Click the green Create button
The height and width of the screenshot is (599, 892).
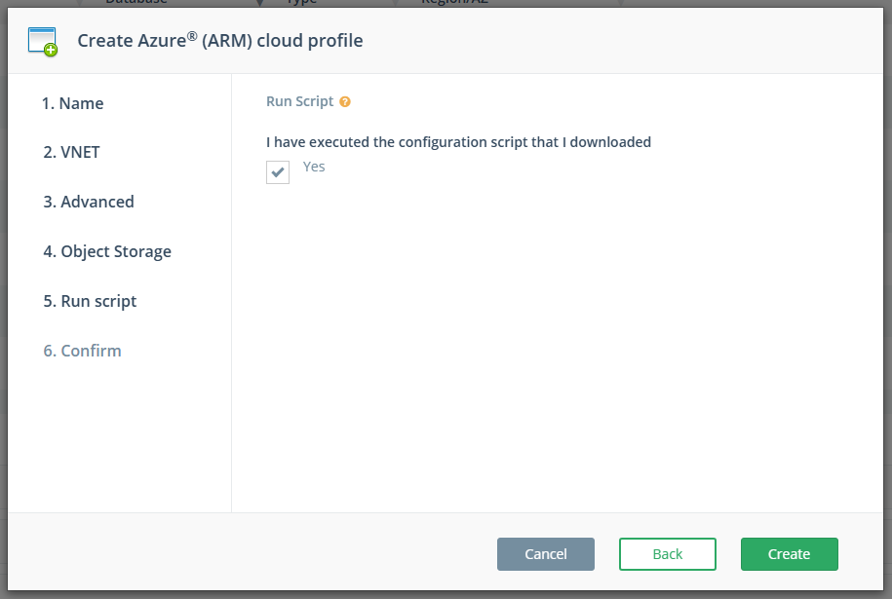tap(789, 554)
